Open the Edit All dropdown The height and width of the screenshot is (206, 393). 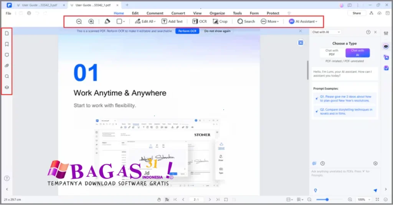click(x=145, y=21)
